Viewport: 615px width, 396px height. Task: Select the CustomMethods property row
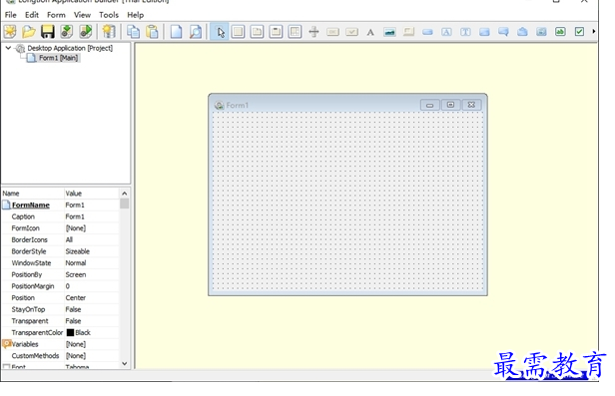pyautogui.click(x=60, y=356)
